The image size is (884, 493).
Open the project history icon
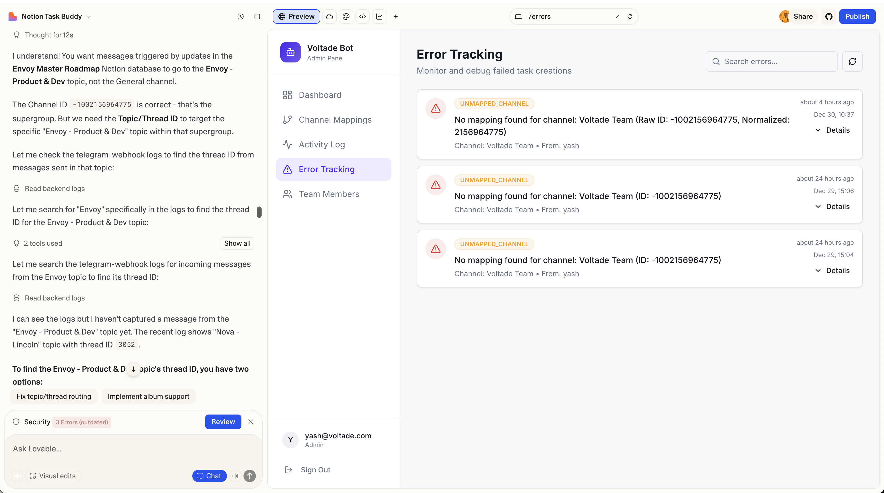(x=241, y=16)
